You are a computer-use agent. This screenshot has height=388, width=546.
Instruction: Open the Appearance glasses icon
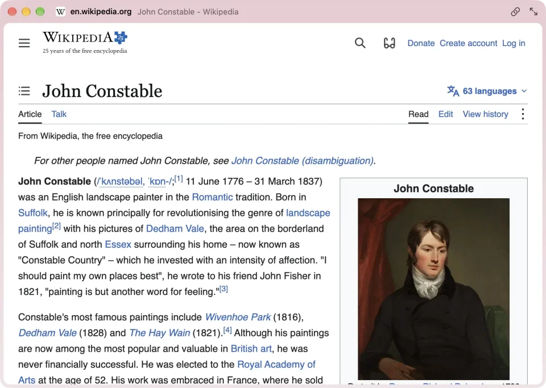click(389, 43)
